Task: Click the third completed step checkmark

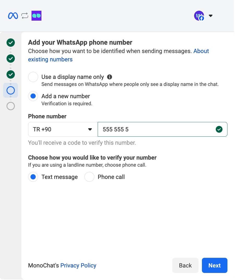Action: pos(10,74)
